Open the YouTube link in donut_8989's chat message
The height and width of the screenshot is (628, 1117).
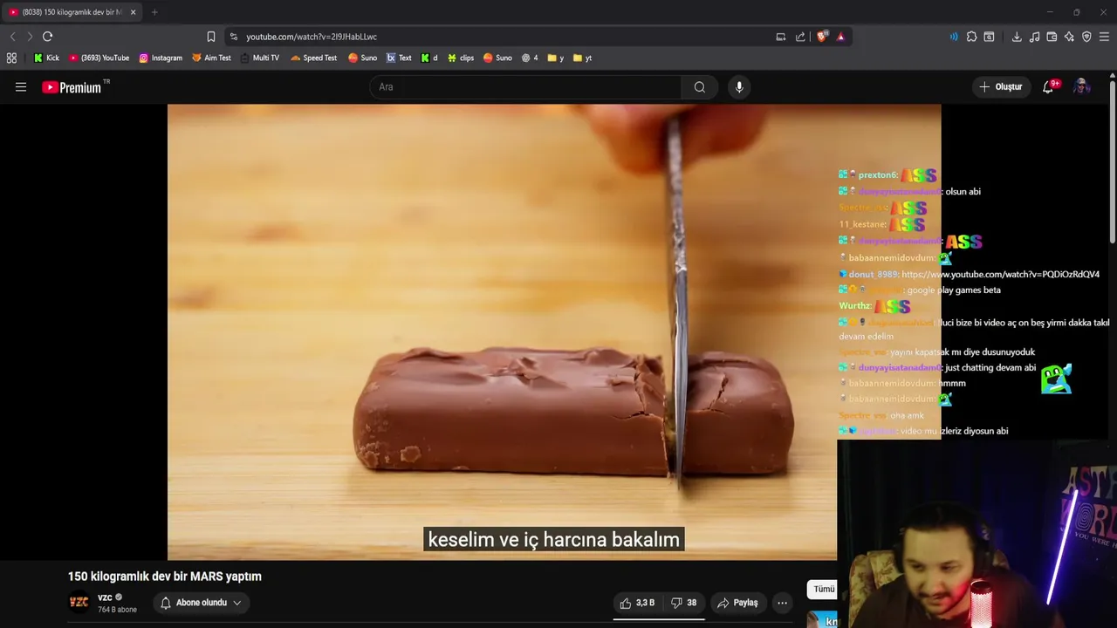[x=1000, y=274]
